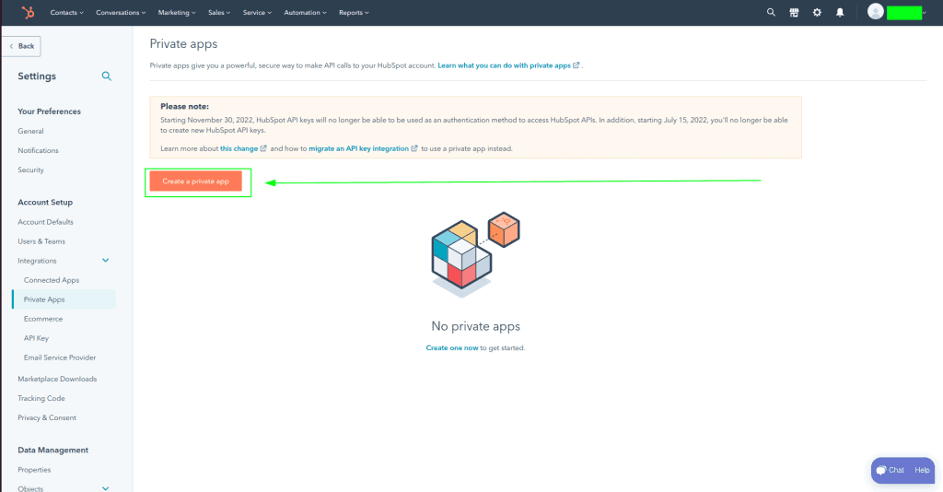The height and width of the screenshot is (492, 943).
Task: Open 'this change' link
Action: point(239,148)
